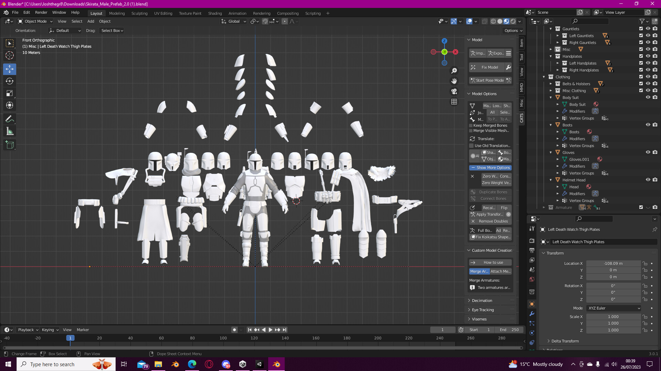Open Render Properties via the camera icon
This screenshot has height=371, width=661.
coord(532,240)
